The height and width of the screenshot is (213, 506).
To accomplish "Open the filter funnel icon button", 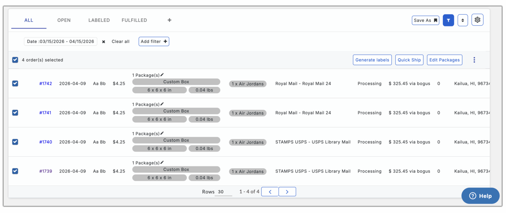I will (448, 20).
